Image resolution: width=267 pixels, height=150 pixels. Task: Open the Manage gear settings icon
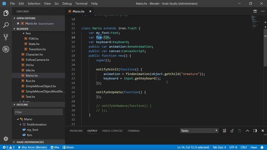[6, 139]
